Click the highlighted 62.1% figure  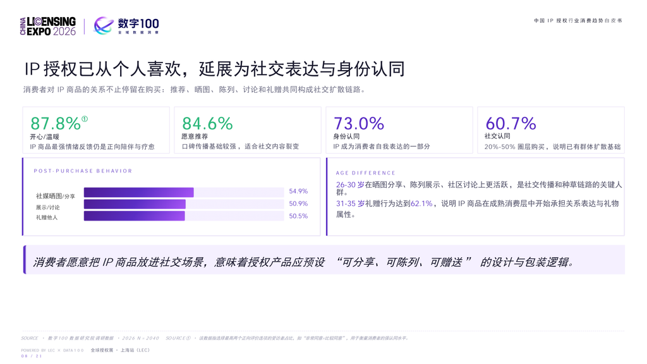point(421,203)
